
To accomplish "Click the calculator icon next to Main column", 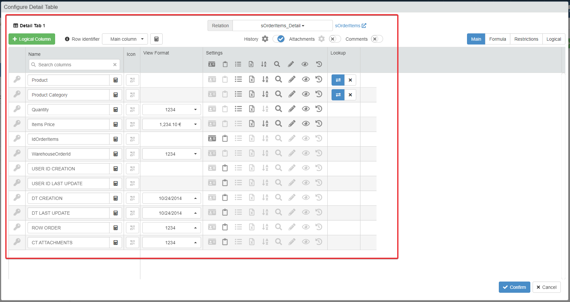I will coord(156,39).
